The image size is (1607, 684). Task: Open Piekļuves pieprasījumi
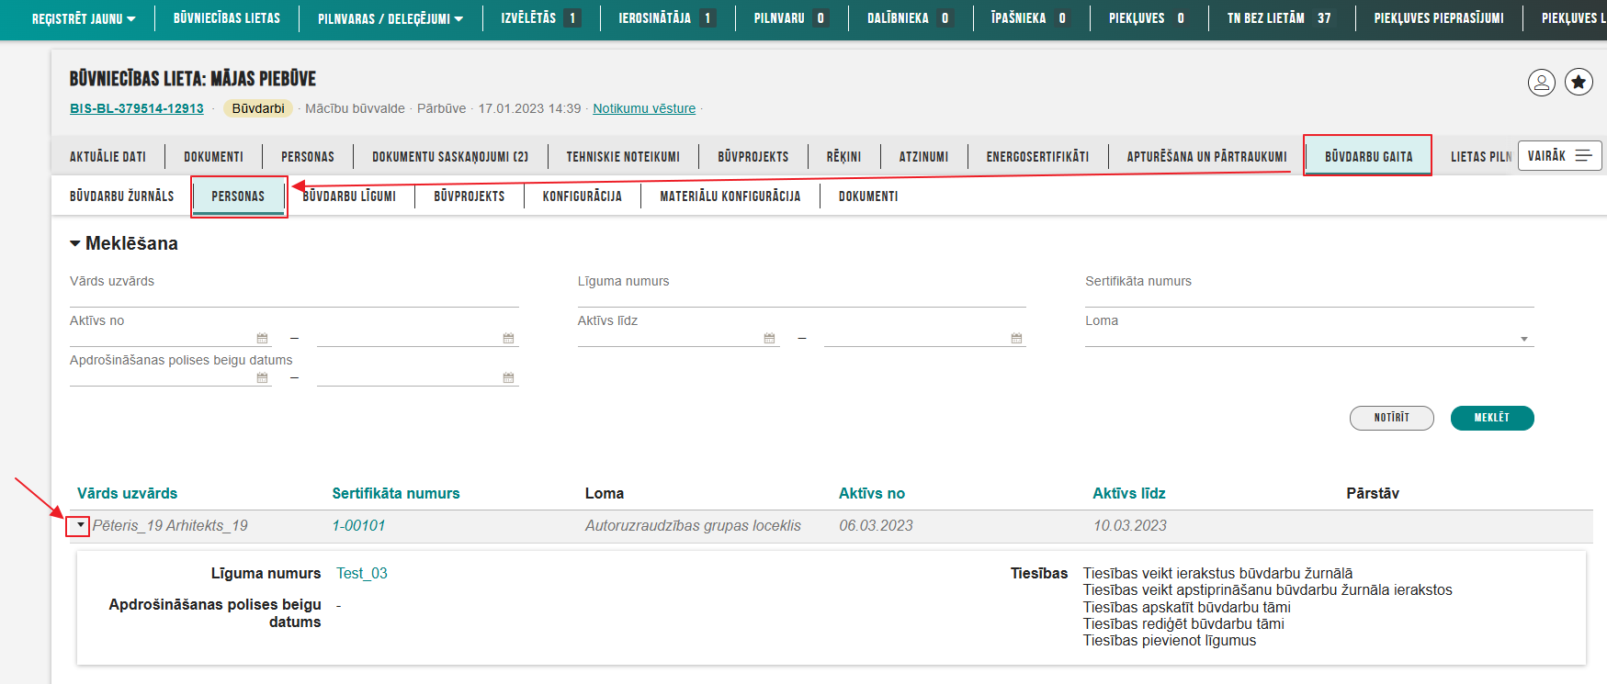(1439, 18)
